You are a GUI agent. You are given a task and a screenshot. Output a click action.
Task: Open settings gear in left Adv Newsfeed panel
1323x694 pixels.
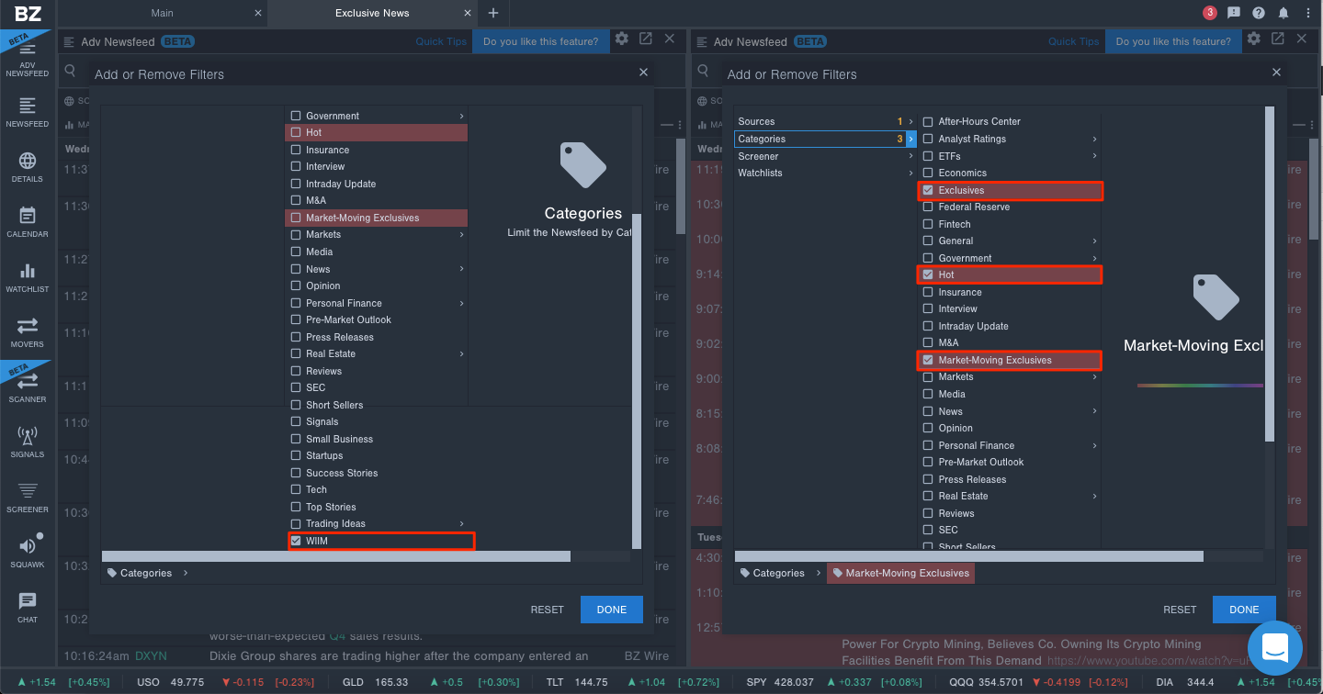point(622,39)
